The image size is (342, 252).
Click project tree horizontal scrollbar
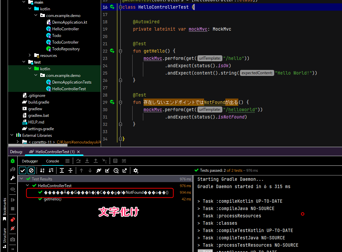click(x=38, y=145)
